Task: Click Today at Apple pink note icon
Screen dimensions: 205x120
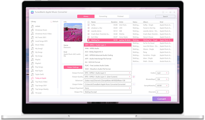Action: [32, 78]
